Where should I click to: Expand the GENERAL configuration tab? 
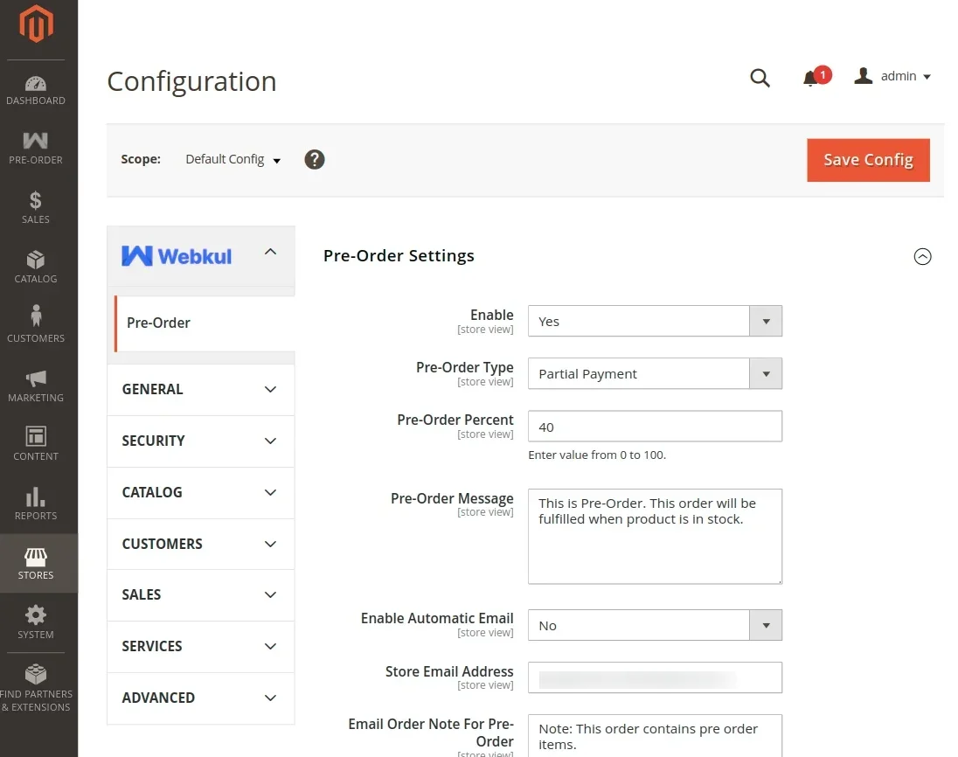(200, 390)
